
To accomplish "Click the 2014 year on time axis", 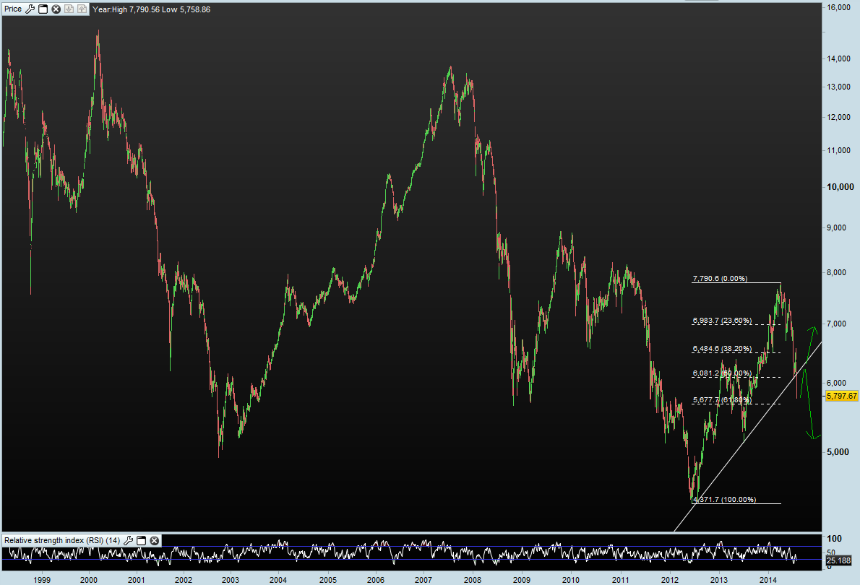I will (x=767, y=579).
